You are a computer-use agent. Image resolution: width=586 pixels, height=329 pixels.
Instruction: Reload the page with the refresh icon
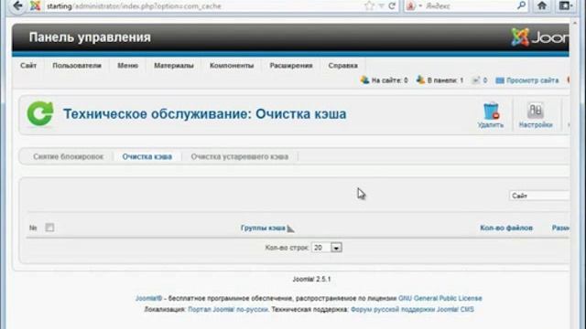click(x=392, y=6)
